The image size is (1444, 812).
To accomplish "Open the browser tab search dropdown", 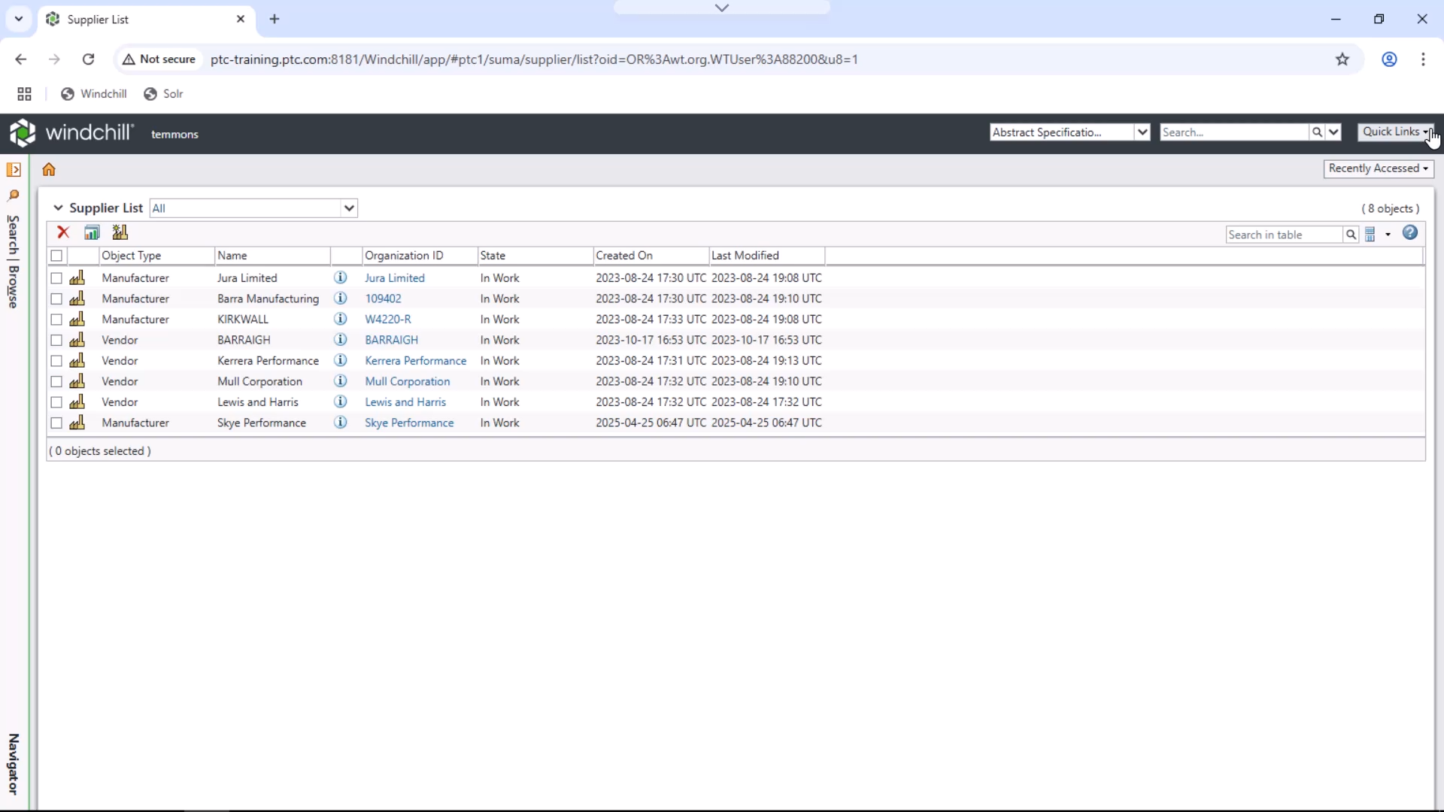I will coord(19,19).
